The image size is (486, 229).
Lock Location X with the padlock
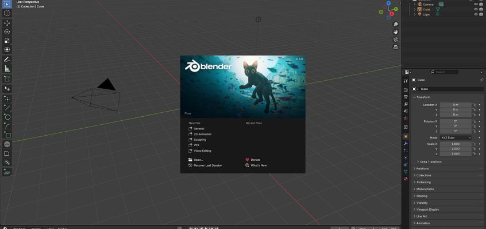[x=474, y=105]
